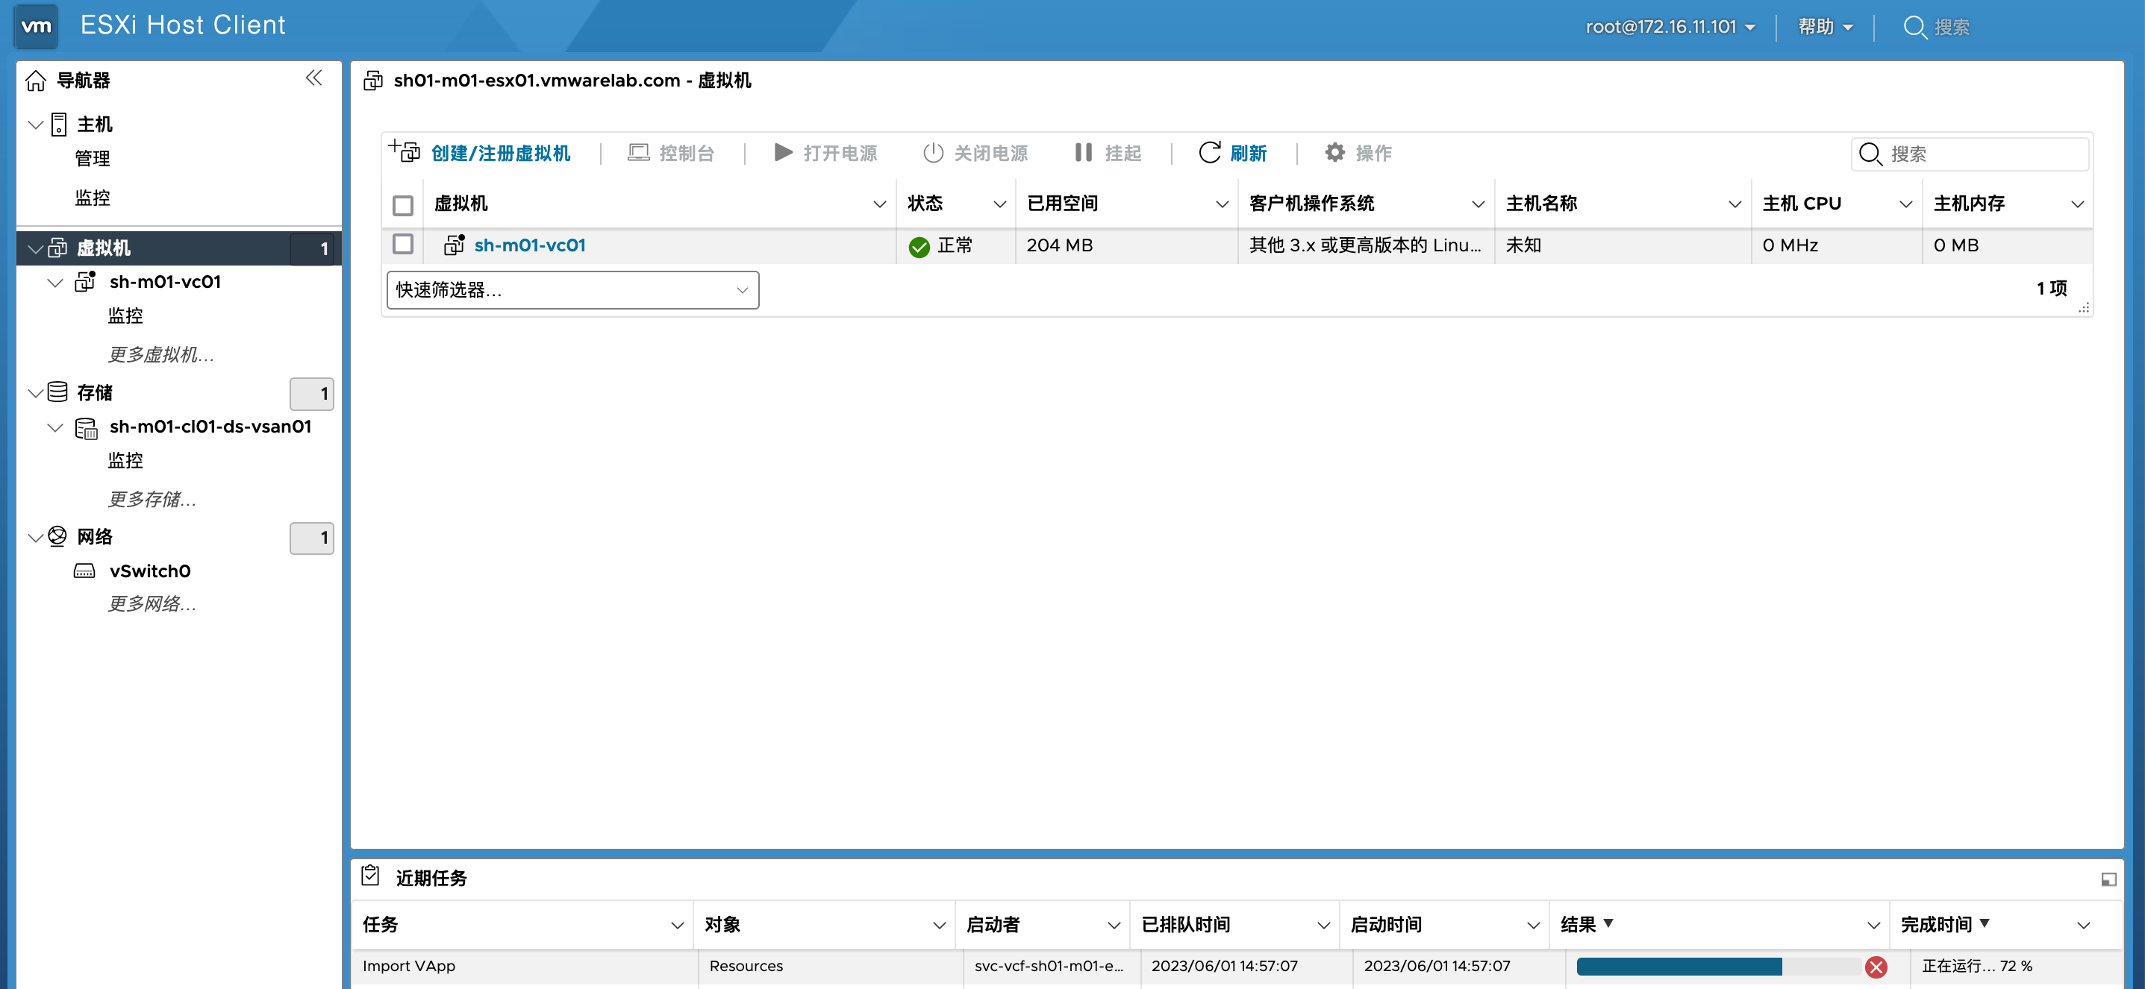Collapse the 虚拟机 tree node
Screen dimensions: 2145x989
point(36,248)
